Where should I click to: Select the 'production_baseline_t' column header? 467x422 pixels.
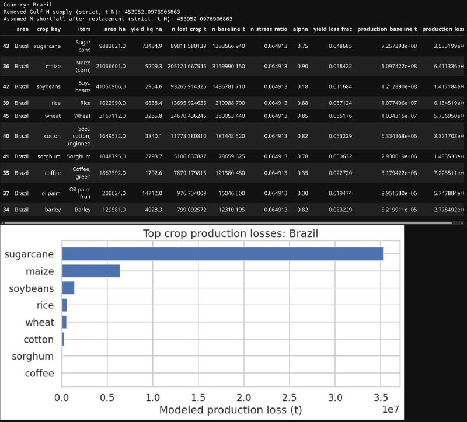(x=386, y=29)
